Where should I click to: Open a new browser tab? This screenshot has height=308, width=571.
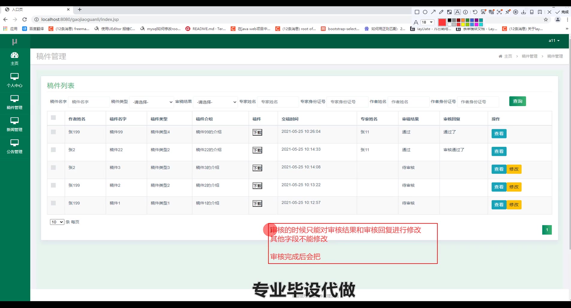coord(80,10)
